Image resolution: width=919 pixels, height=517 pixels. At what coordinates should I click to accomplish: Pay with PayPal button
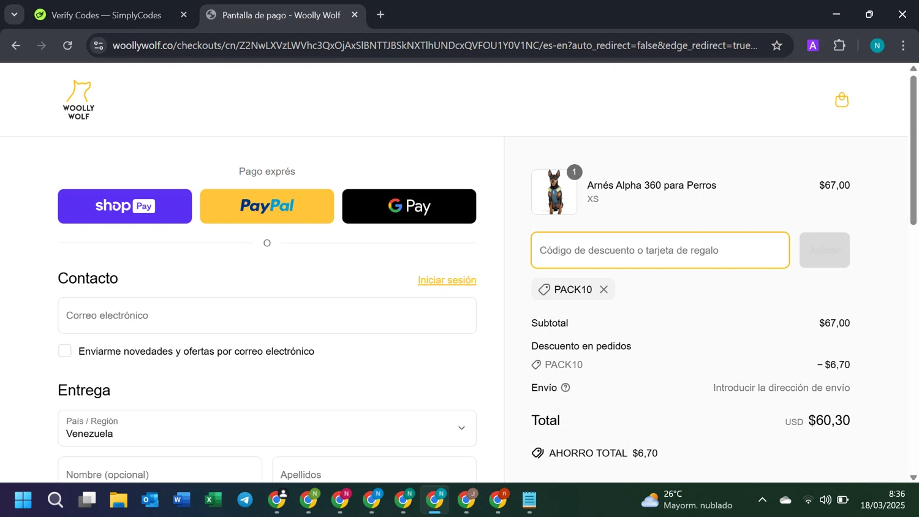[267, 206]
